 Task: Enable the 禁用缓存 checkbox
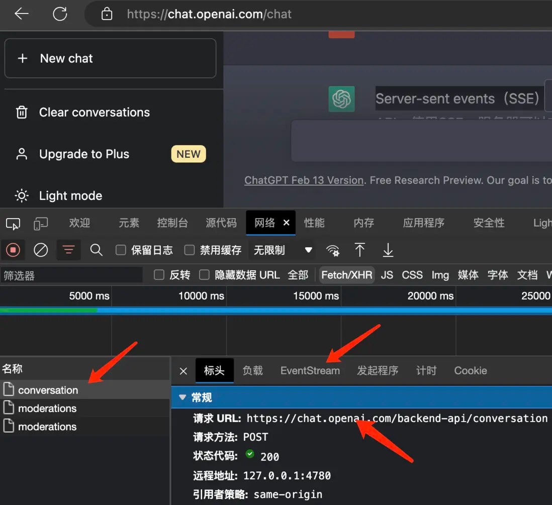click(x=189, y=250)
